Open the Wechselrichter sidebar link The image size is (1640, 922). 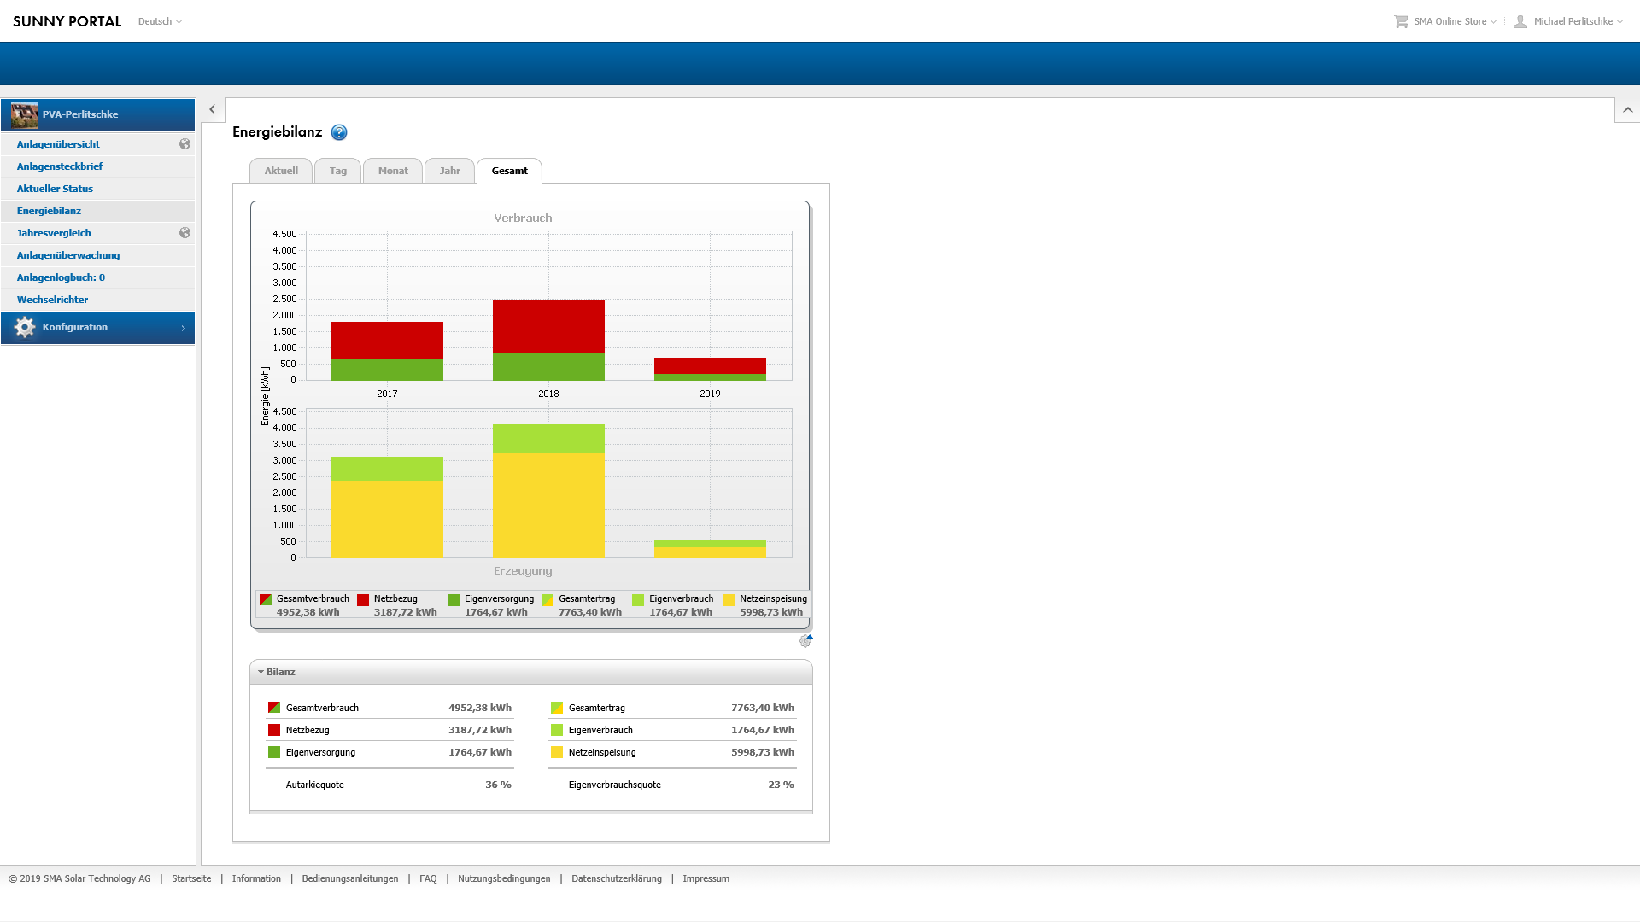pyautogui.click(x=52, y=300)
